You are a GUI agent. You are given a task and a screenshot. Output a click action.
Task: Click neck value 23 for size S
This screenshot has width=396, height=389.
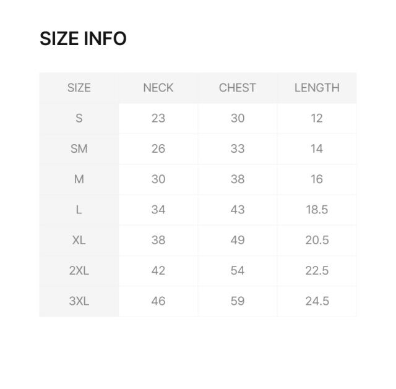pos(158,118)
